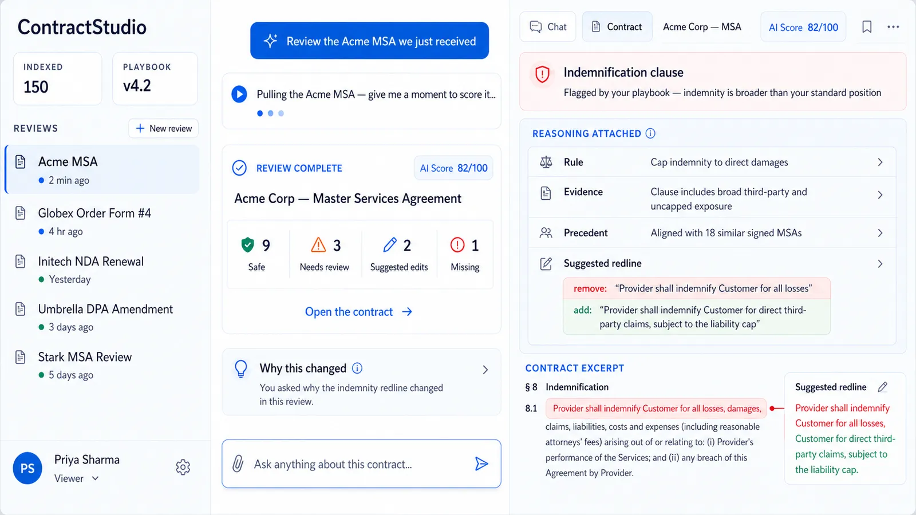Click the Review Complete checkmark icon
The height and width of the screenshot is (515, 916).
(239, 168)
